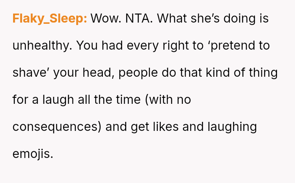Click the word "You" starting second sentence
This screenshot has height=183, width=295.
[89, 46]
